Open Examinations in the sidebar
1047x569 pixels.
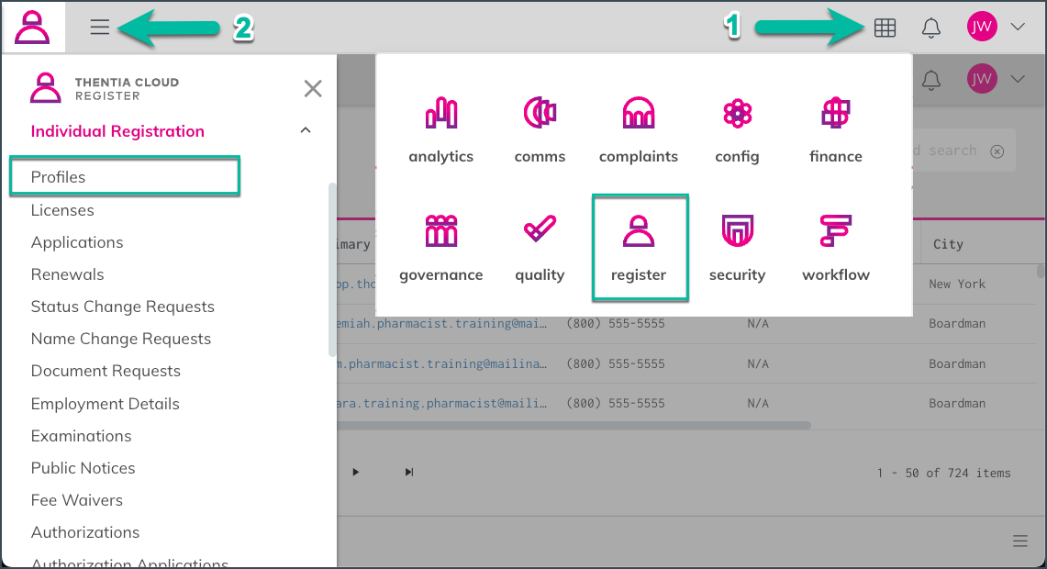pyautogui.click(x=81, y=436)
